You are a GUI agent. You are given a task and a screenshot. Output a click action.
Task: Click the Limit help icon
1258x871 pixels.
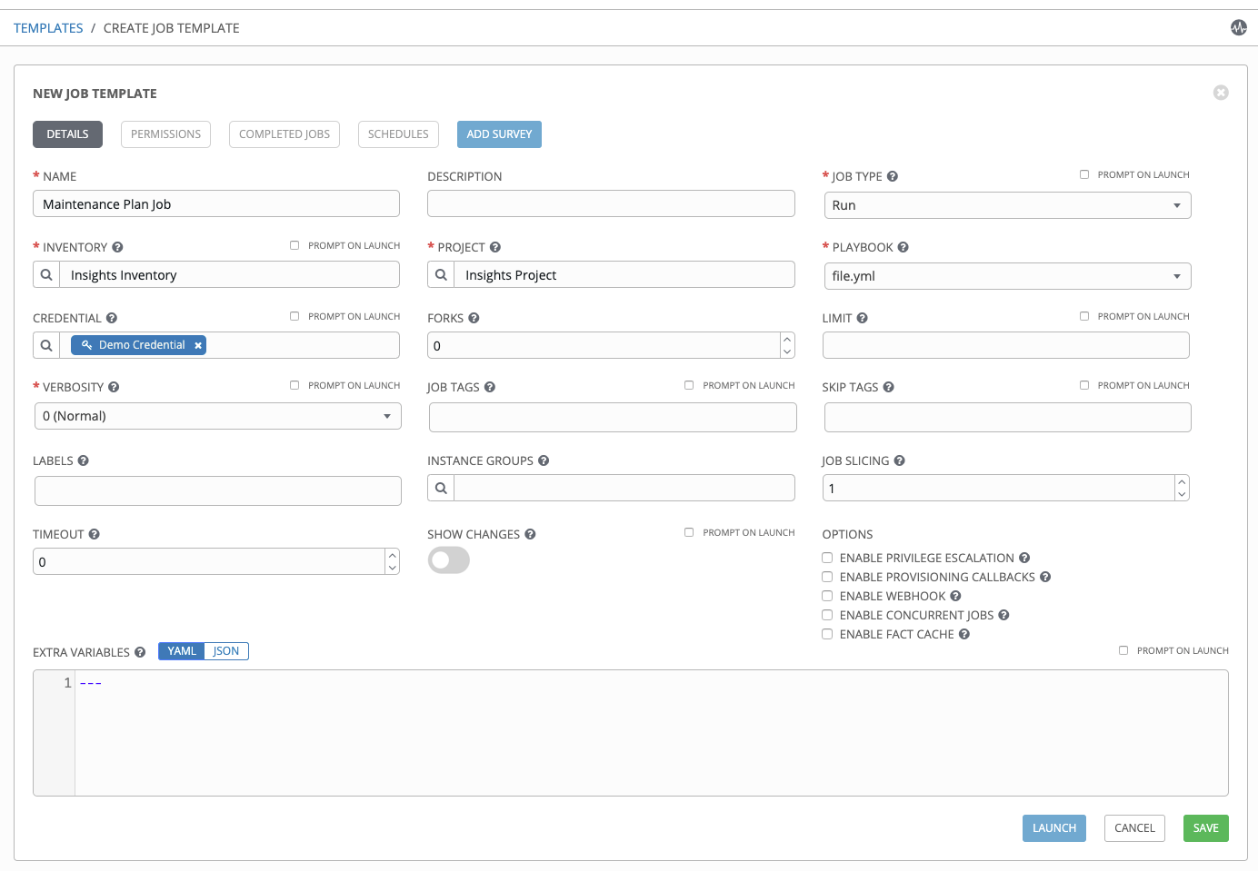tap(863, 318)
